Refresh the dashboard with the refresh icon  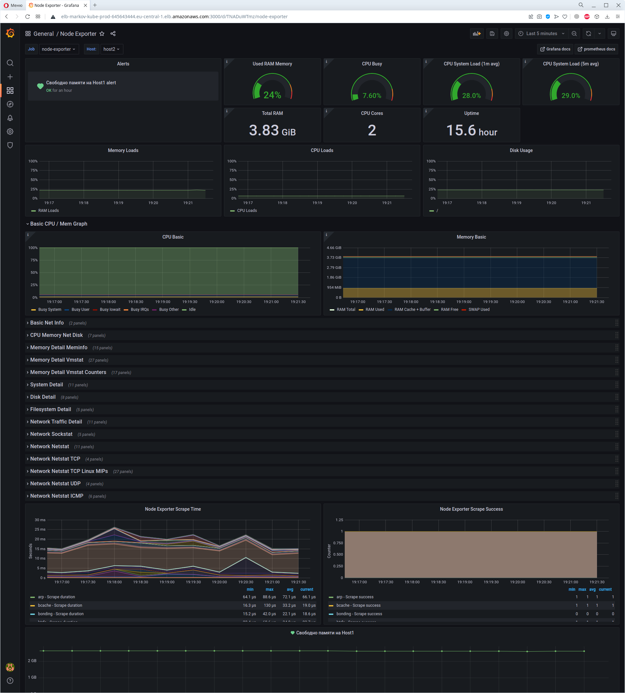[x=588, y=34]
